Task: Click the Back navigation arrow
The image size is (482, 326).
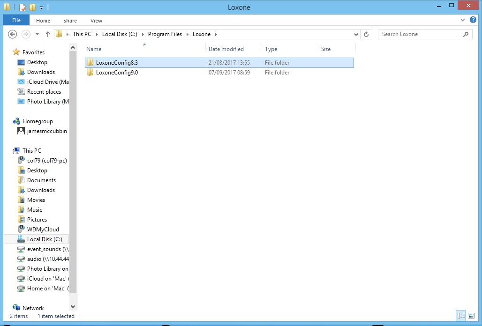Action: [13, 34]
